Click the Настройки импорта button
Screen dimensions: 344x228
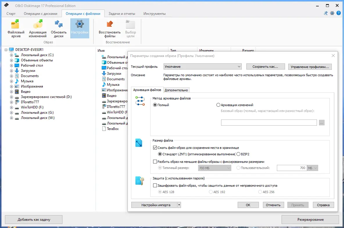click(154, 205)
